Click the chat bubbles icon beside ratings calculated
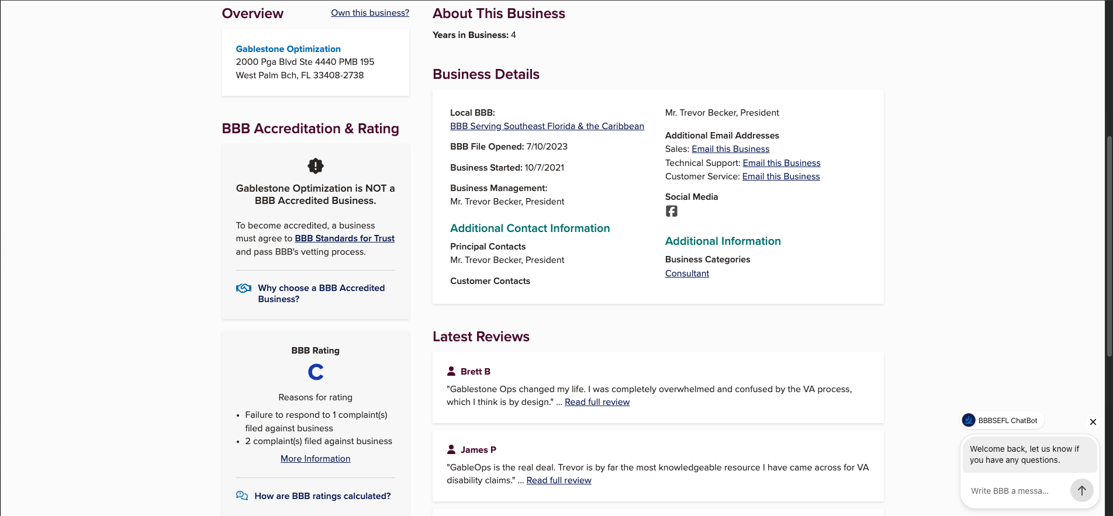This screenshot has height=516, width=1113. pos(242,496)
